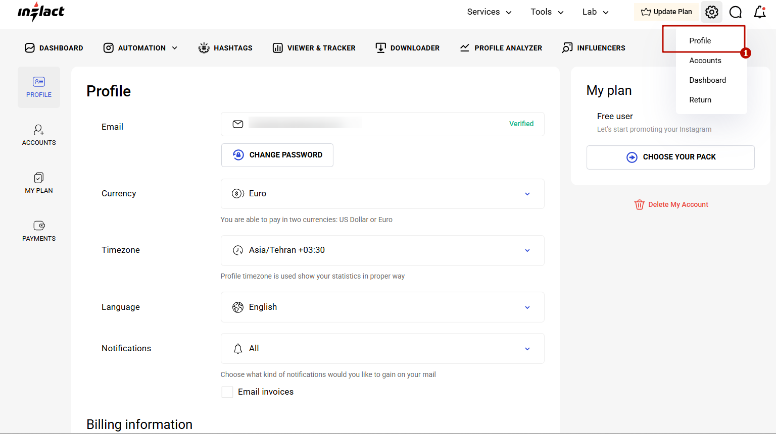Select Accounts from the settings menu
Screen dimensions: 776x434
point(705,61)
